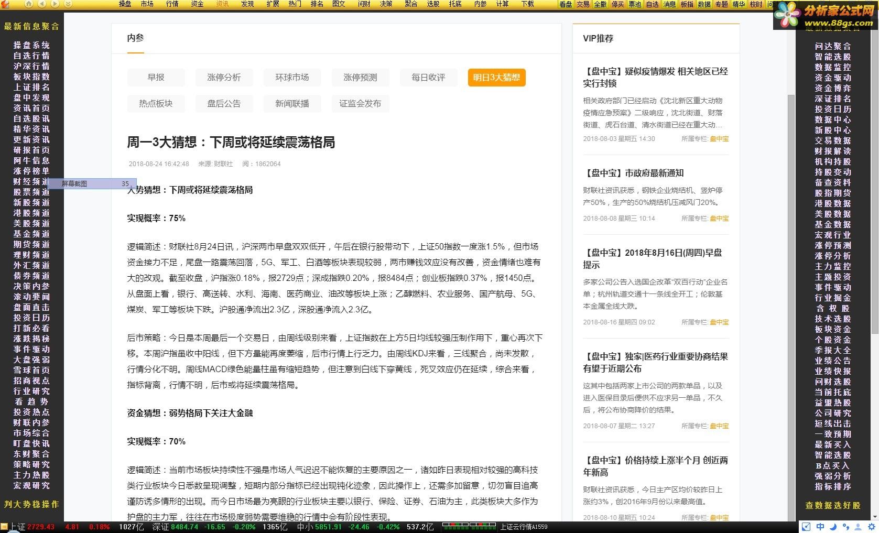Open 智能选股 near top of right sidebar
Screen dimensions: 879x533
833,57
